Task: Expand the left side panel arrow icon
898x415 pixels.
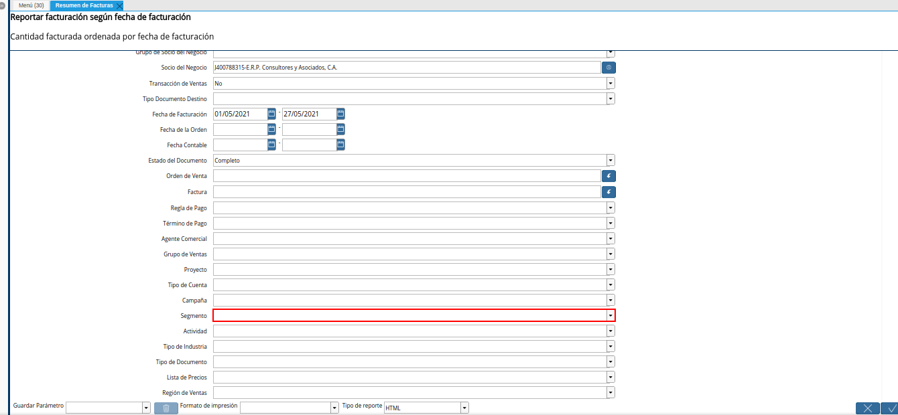Action: pos(3,5)
